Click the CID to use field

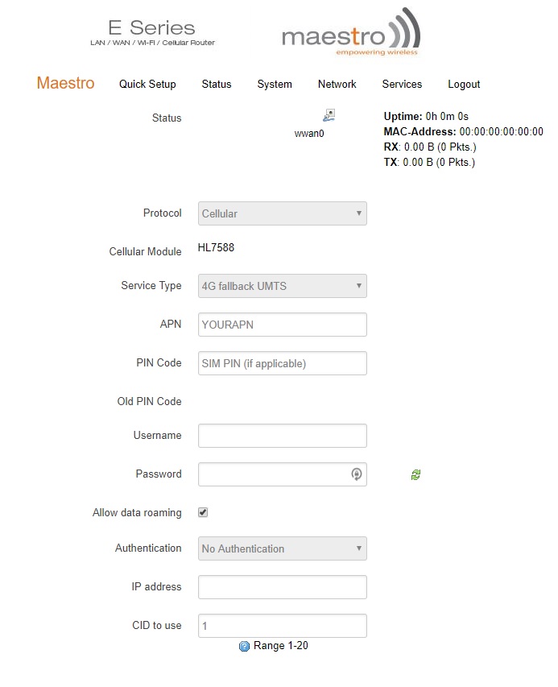[283, 626]
